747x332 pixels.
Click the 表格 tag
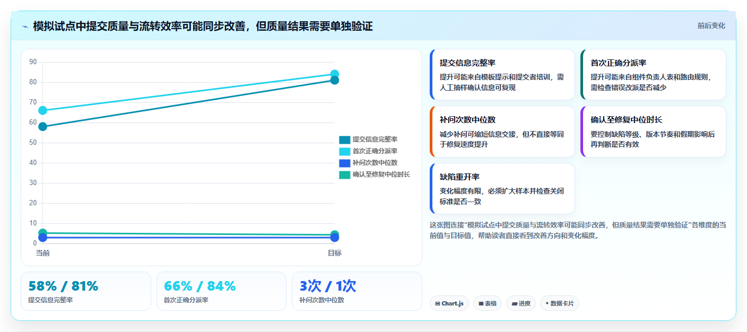488,303
